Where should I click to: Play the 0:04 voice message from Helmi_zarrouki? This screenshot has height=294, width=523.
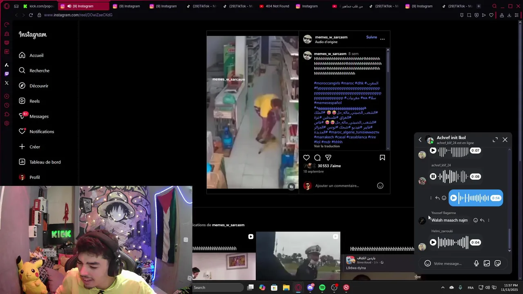pyautogui.click(x=433, y=242)
